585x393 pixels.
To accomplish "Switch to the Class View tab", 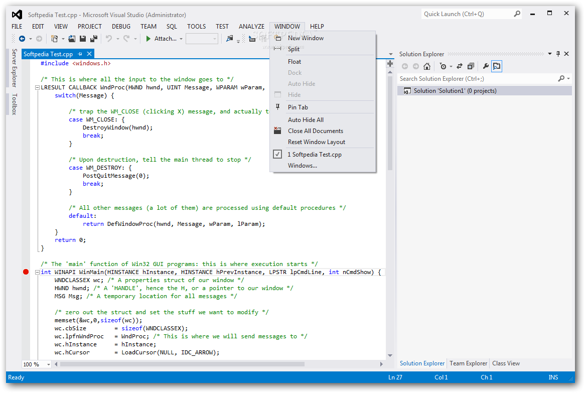I will point(506,363).
